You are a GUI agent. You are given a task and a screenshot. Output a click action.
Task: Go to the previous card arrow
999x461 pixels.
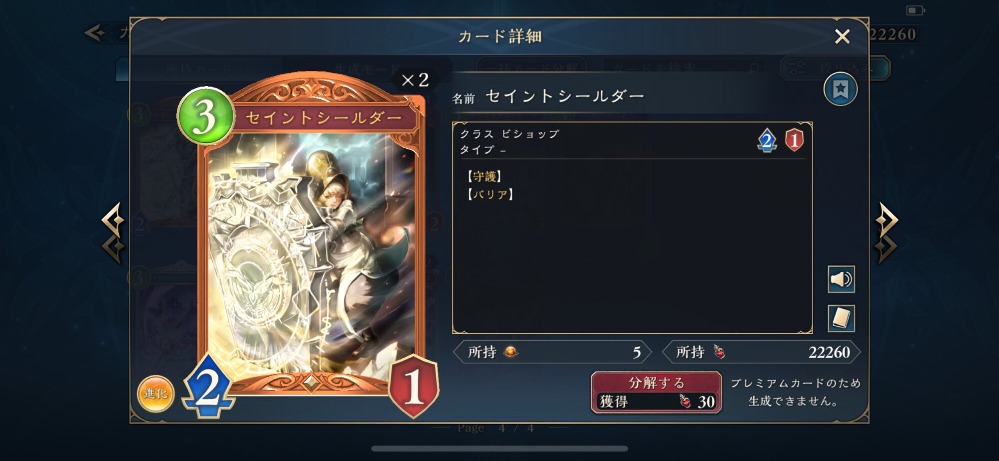point(113,233)
